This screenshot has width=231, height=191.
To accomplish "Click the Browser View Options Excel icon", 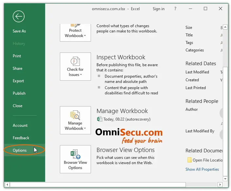I will pos(76,154).
